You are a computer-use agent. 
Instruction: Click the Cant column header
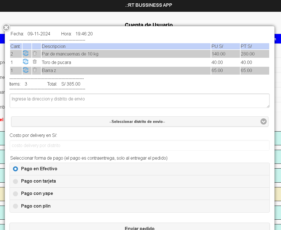point(15,46)
